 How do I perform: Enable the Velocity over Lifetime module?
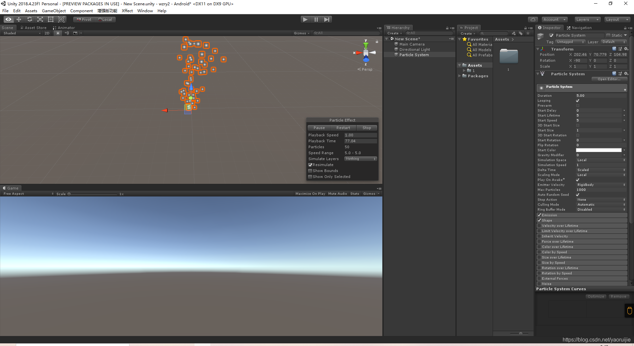coord(539,226)
